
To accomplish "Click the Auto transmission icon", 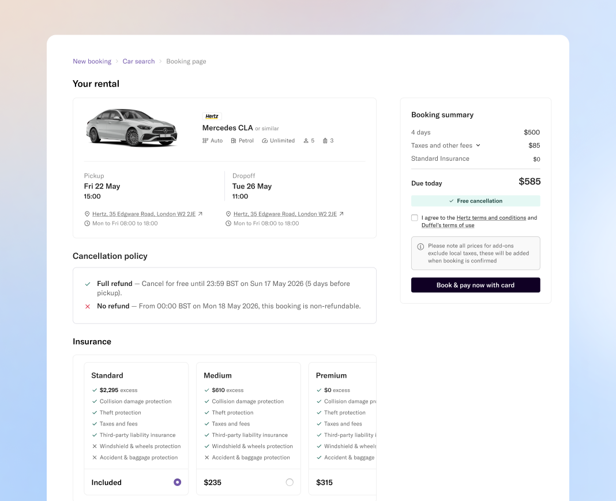I will (x=205, y=141).
